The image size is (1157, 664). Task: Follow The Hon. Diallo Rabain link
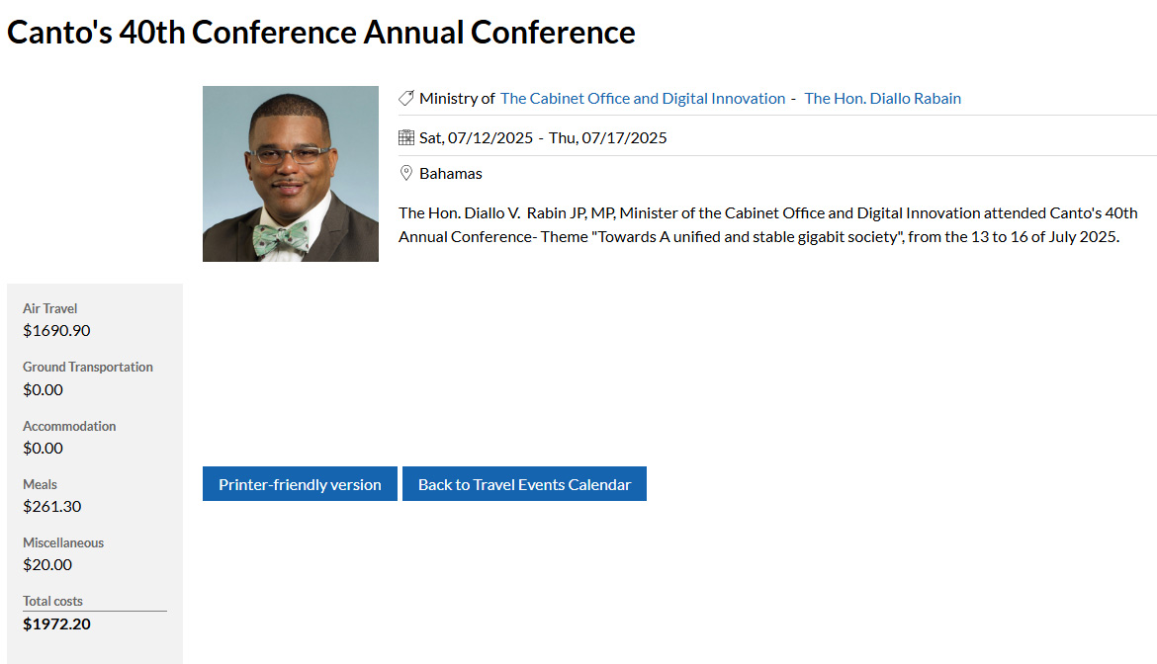882,98
